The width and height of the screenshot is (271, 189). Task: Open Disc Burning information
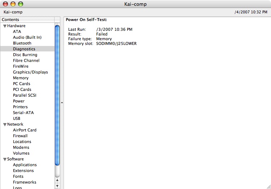(x=25, y=55)
